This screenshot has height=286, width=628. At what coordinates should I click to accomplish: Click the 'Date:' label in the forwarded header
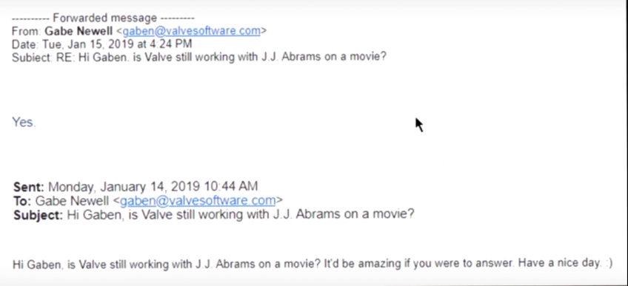[25, 44]
